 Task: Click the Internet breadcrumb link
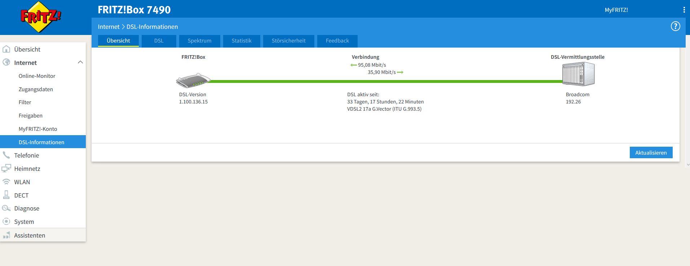point(109,27)
